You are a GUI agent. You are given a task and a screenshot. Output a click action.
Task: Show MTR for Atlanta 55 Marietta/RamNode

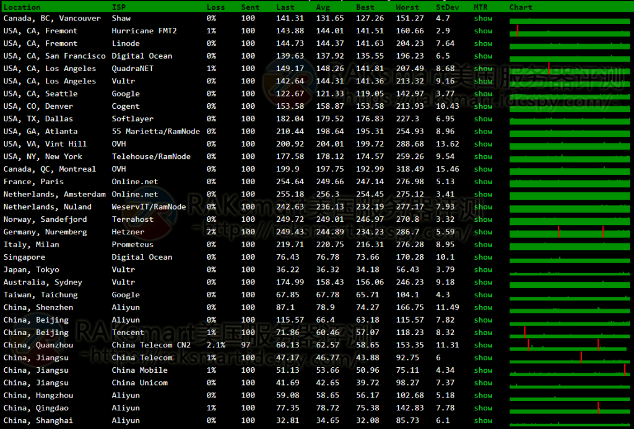(483, 131)
